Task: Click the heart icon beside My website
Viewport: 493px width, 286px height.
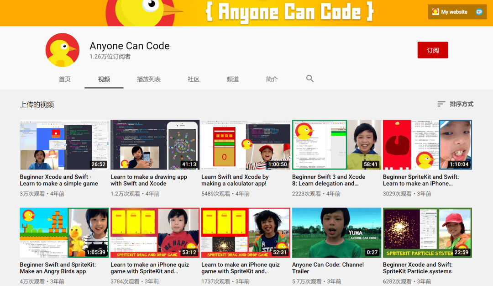Action: [x=479, y=12]
